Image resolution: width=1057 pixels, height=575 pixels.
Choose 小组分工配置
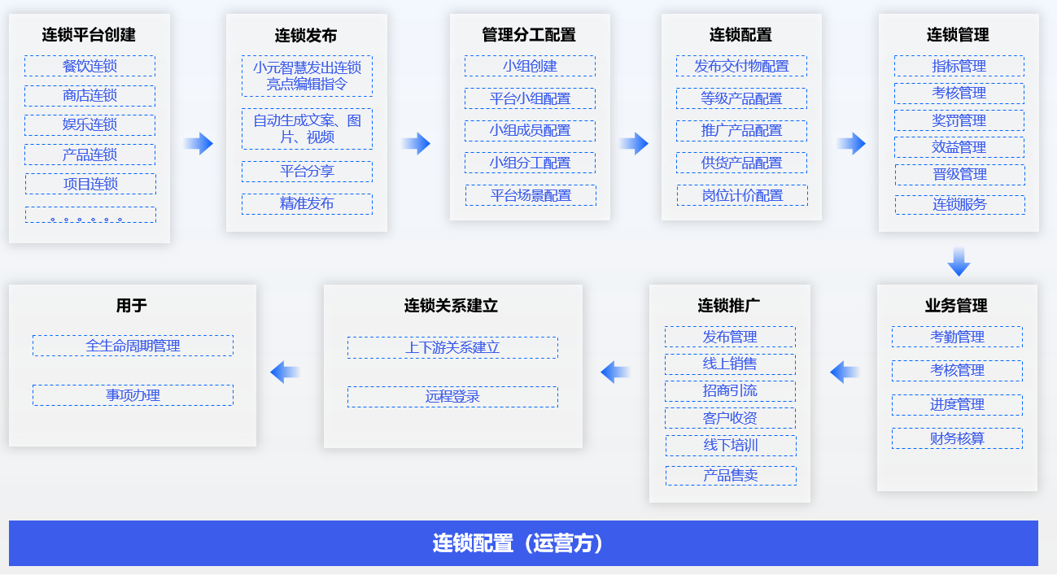point(530,163)
